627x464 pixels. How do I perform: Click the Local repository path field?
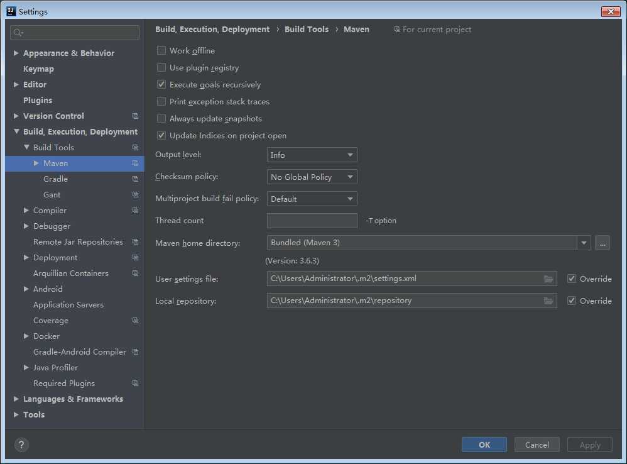click(x=412, y=301)
